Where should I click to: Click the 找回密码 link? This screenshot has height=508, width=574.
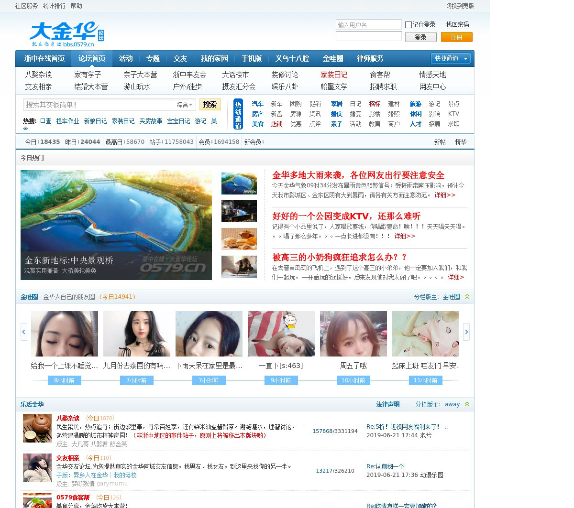[x=457, y=24]
